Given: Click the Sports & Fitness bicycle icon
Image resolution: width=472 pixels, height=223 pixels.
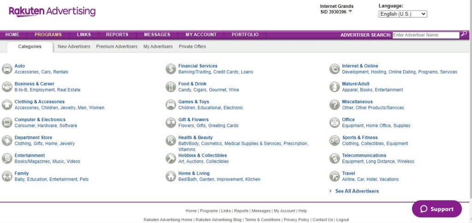Looking at the screenshot, I should coord(335,141).
